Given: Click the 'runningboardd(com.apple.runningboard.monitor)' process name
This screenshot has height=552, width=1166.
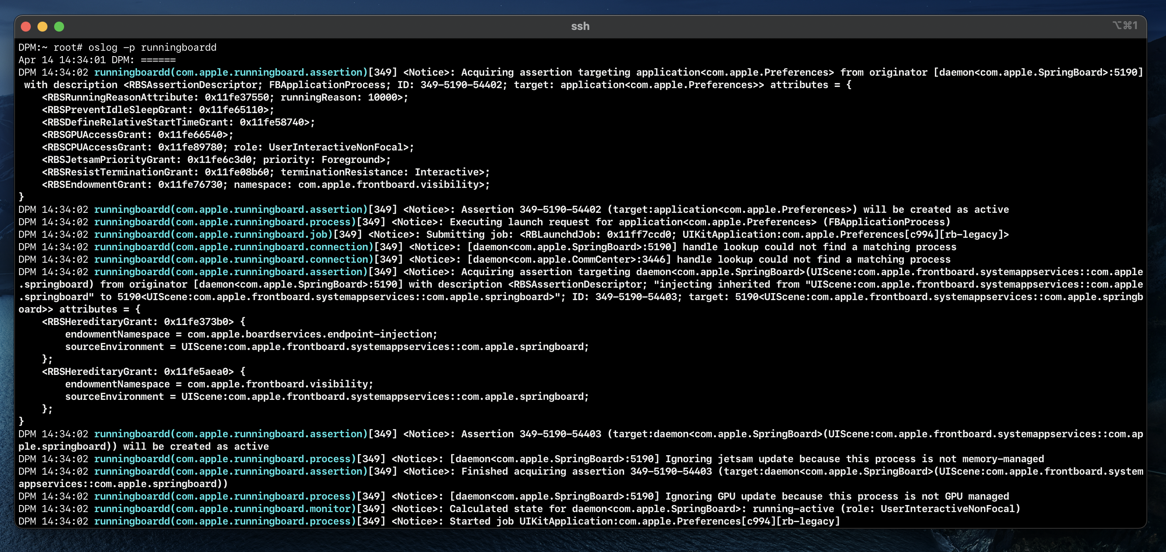Looking at the screenshot, I should (x=225, y=509).
